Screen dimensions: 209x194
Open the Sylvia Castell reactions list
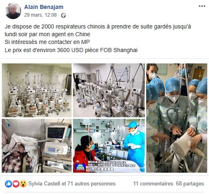click(x=72, y=184)
